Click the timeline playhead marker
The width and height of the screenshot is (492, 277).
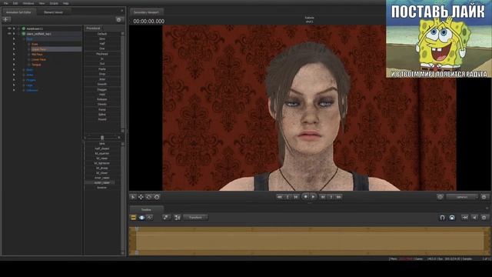pyautogui.click(x=137, y=229)
